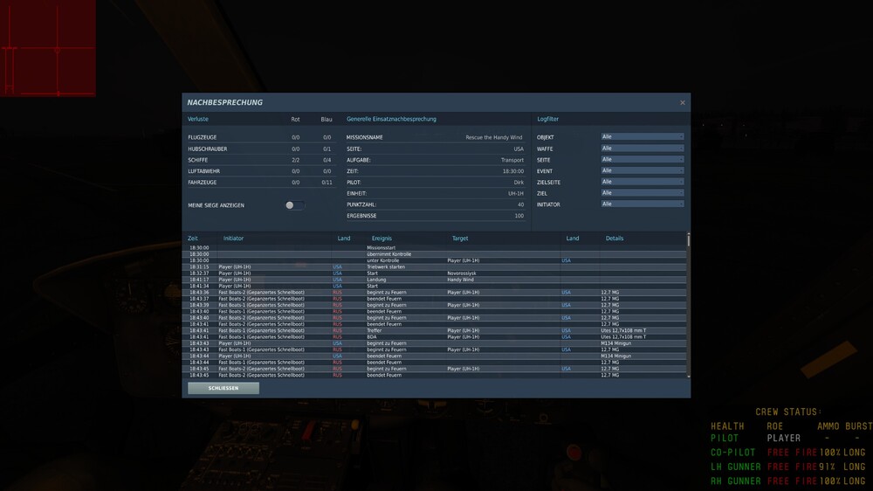Sort log by Initiator column header
This screenshot has height=491, width=873.
[233, 238]
